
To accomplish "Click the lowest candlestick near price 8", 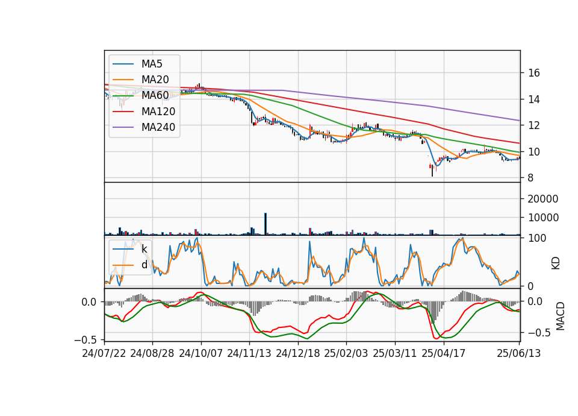I will (x=432, y=170).
